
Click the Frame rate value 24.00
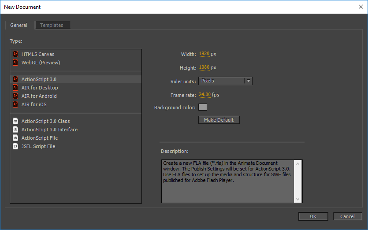tap(204, 95)
